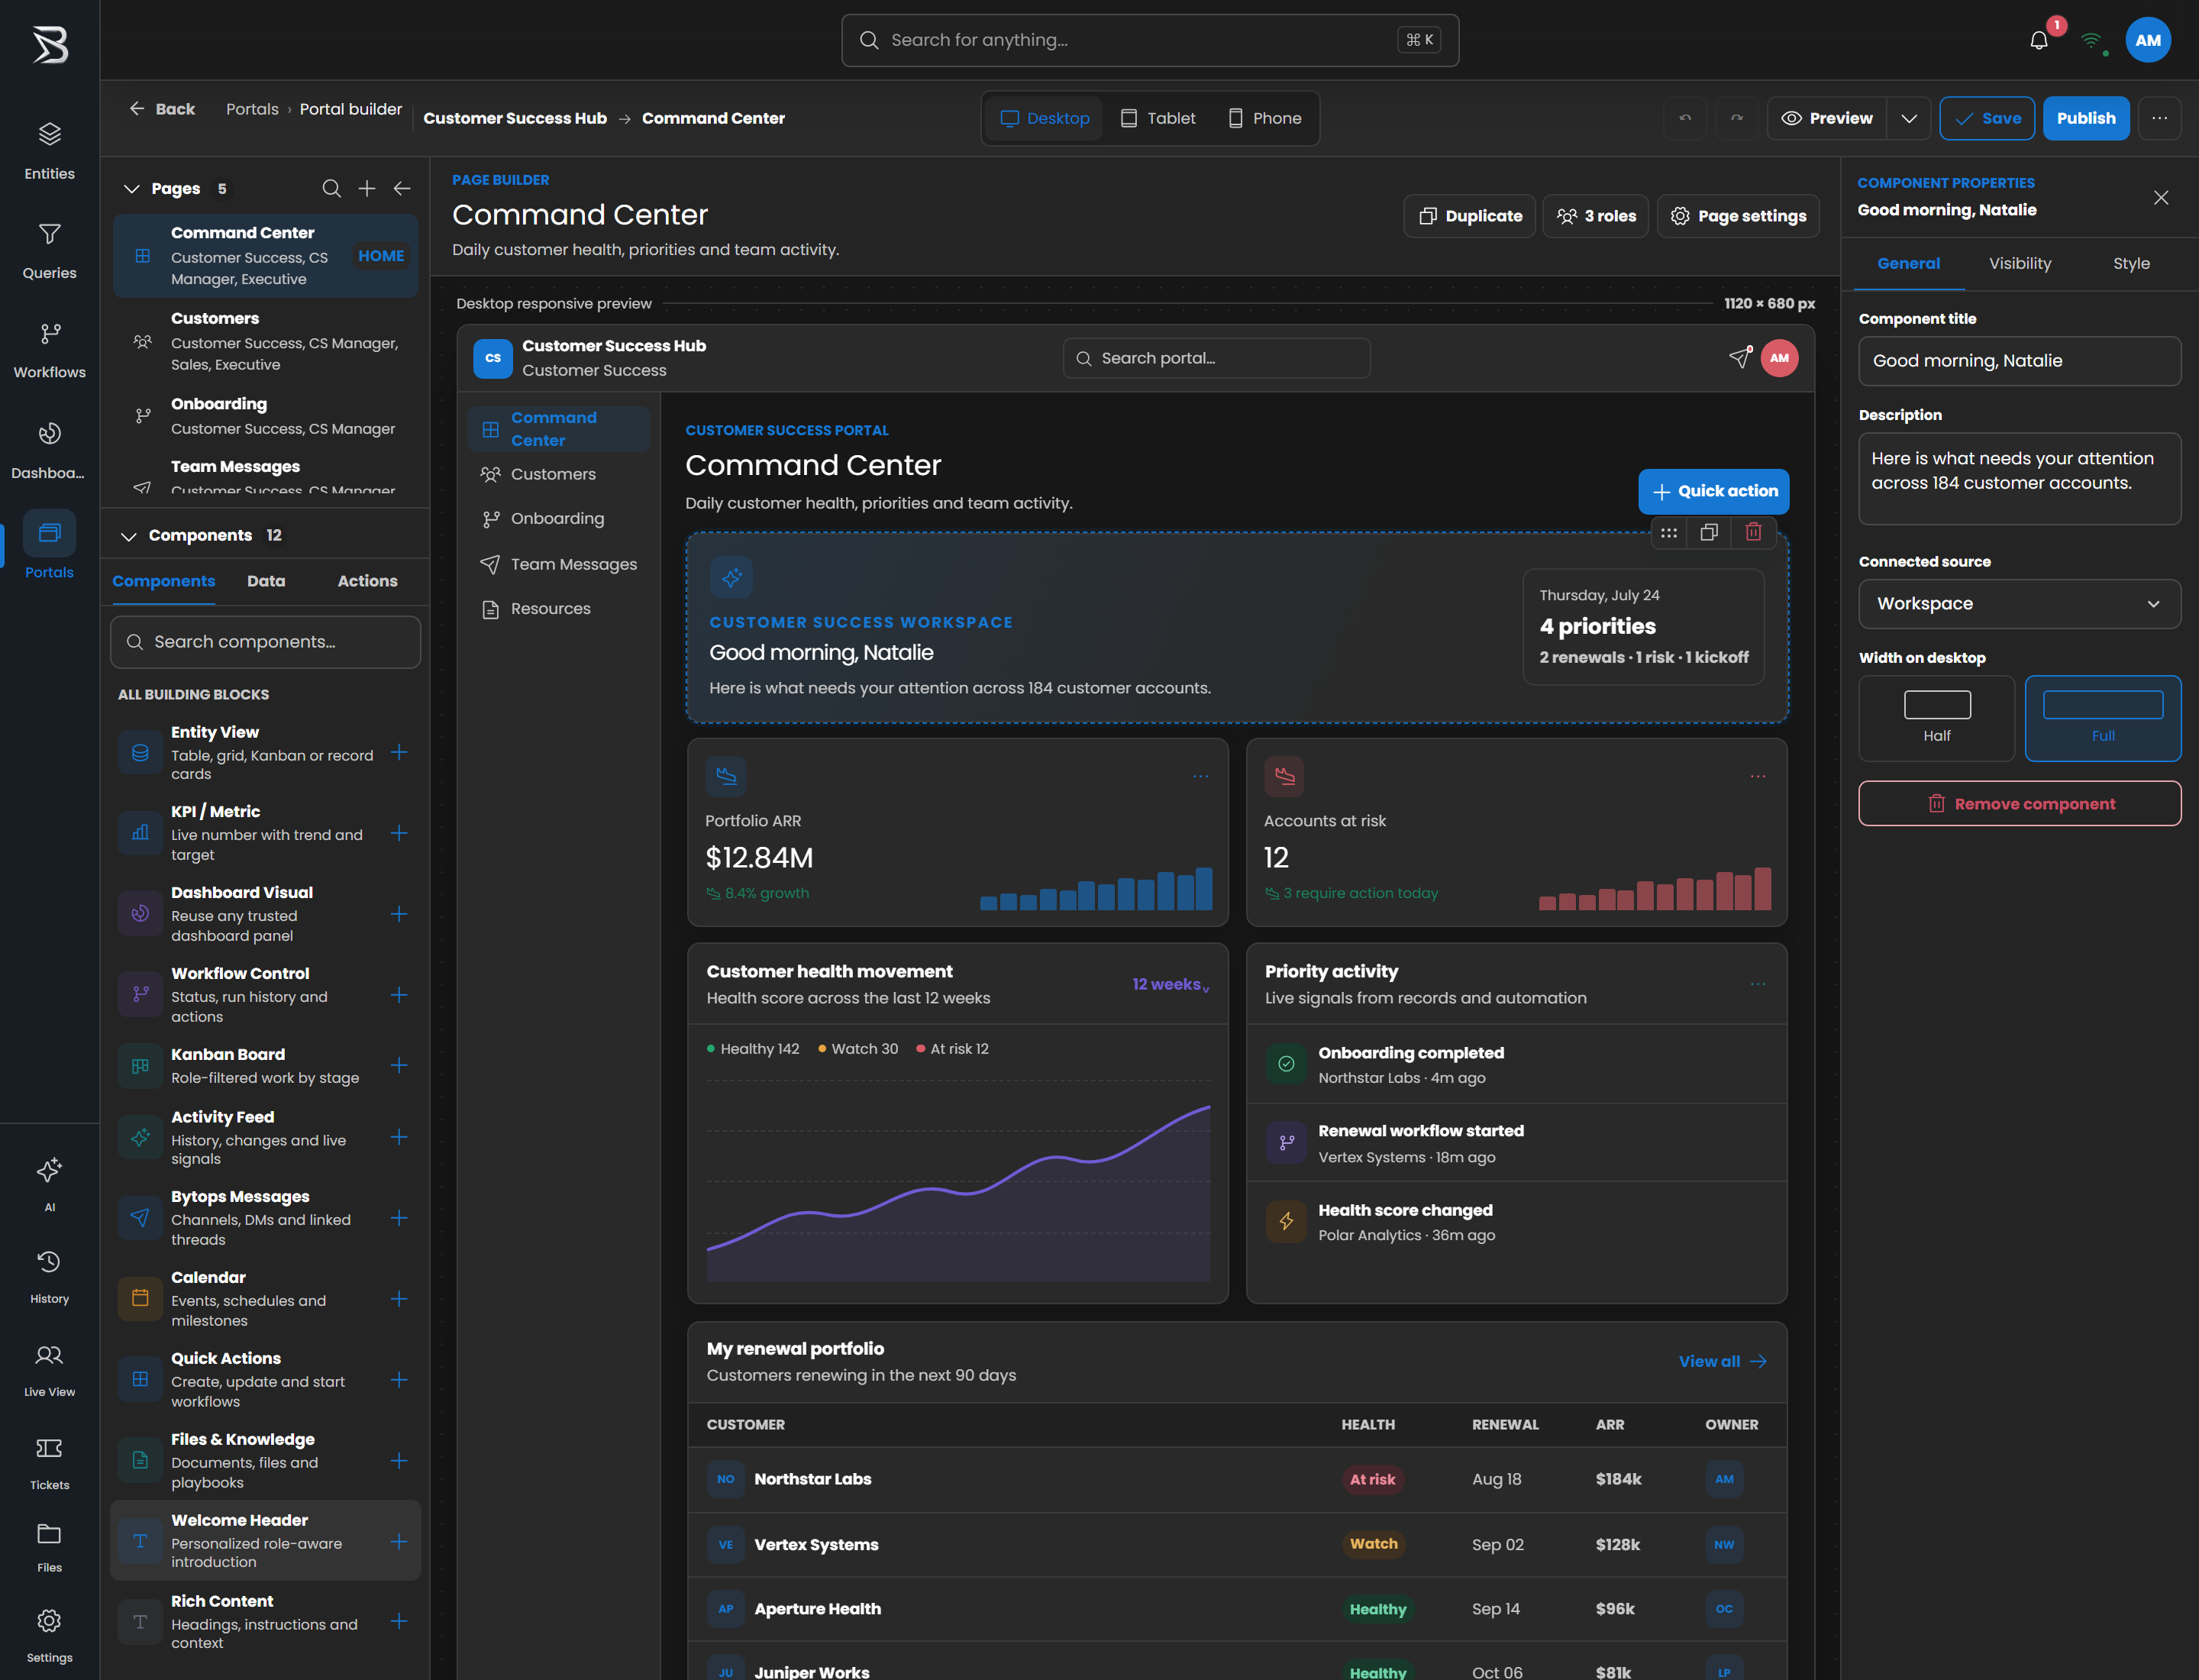Collapse the Pages section

[130, 188]
